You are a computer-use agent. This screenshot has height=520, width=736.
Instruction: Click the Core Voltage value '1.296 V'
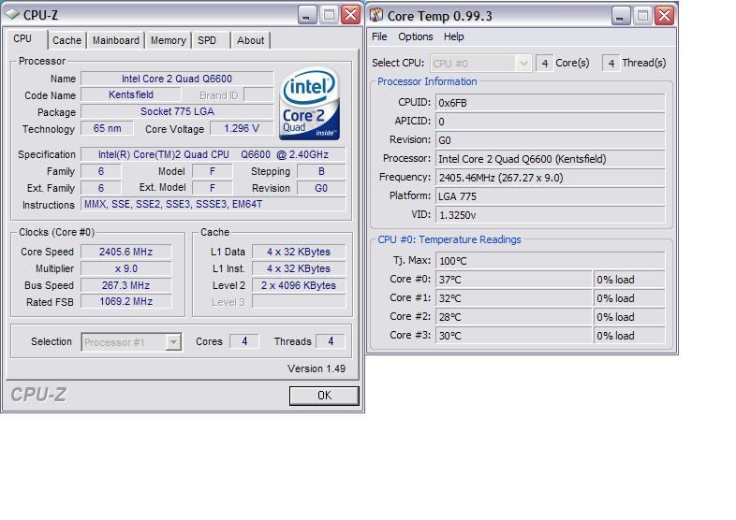point(242,128)
